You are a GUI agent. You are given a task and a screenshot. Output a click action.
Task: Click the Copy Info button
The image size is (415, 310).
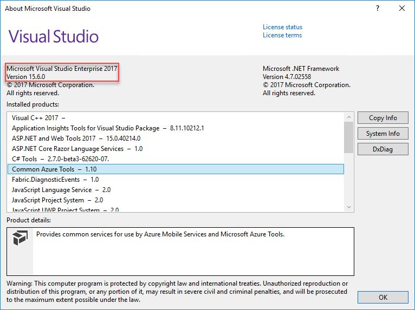coord(382,117)
